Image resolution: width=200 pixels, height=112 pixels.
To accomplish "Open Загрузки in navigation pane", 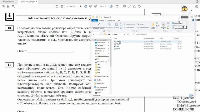I will coord(100,45).
